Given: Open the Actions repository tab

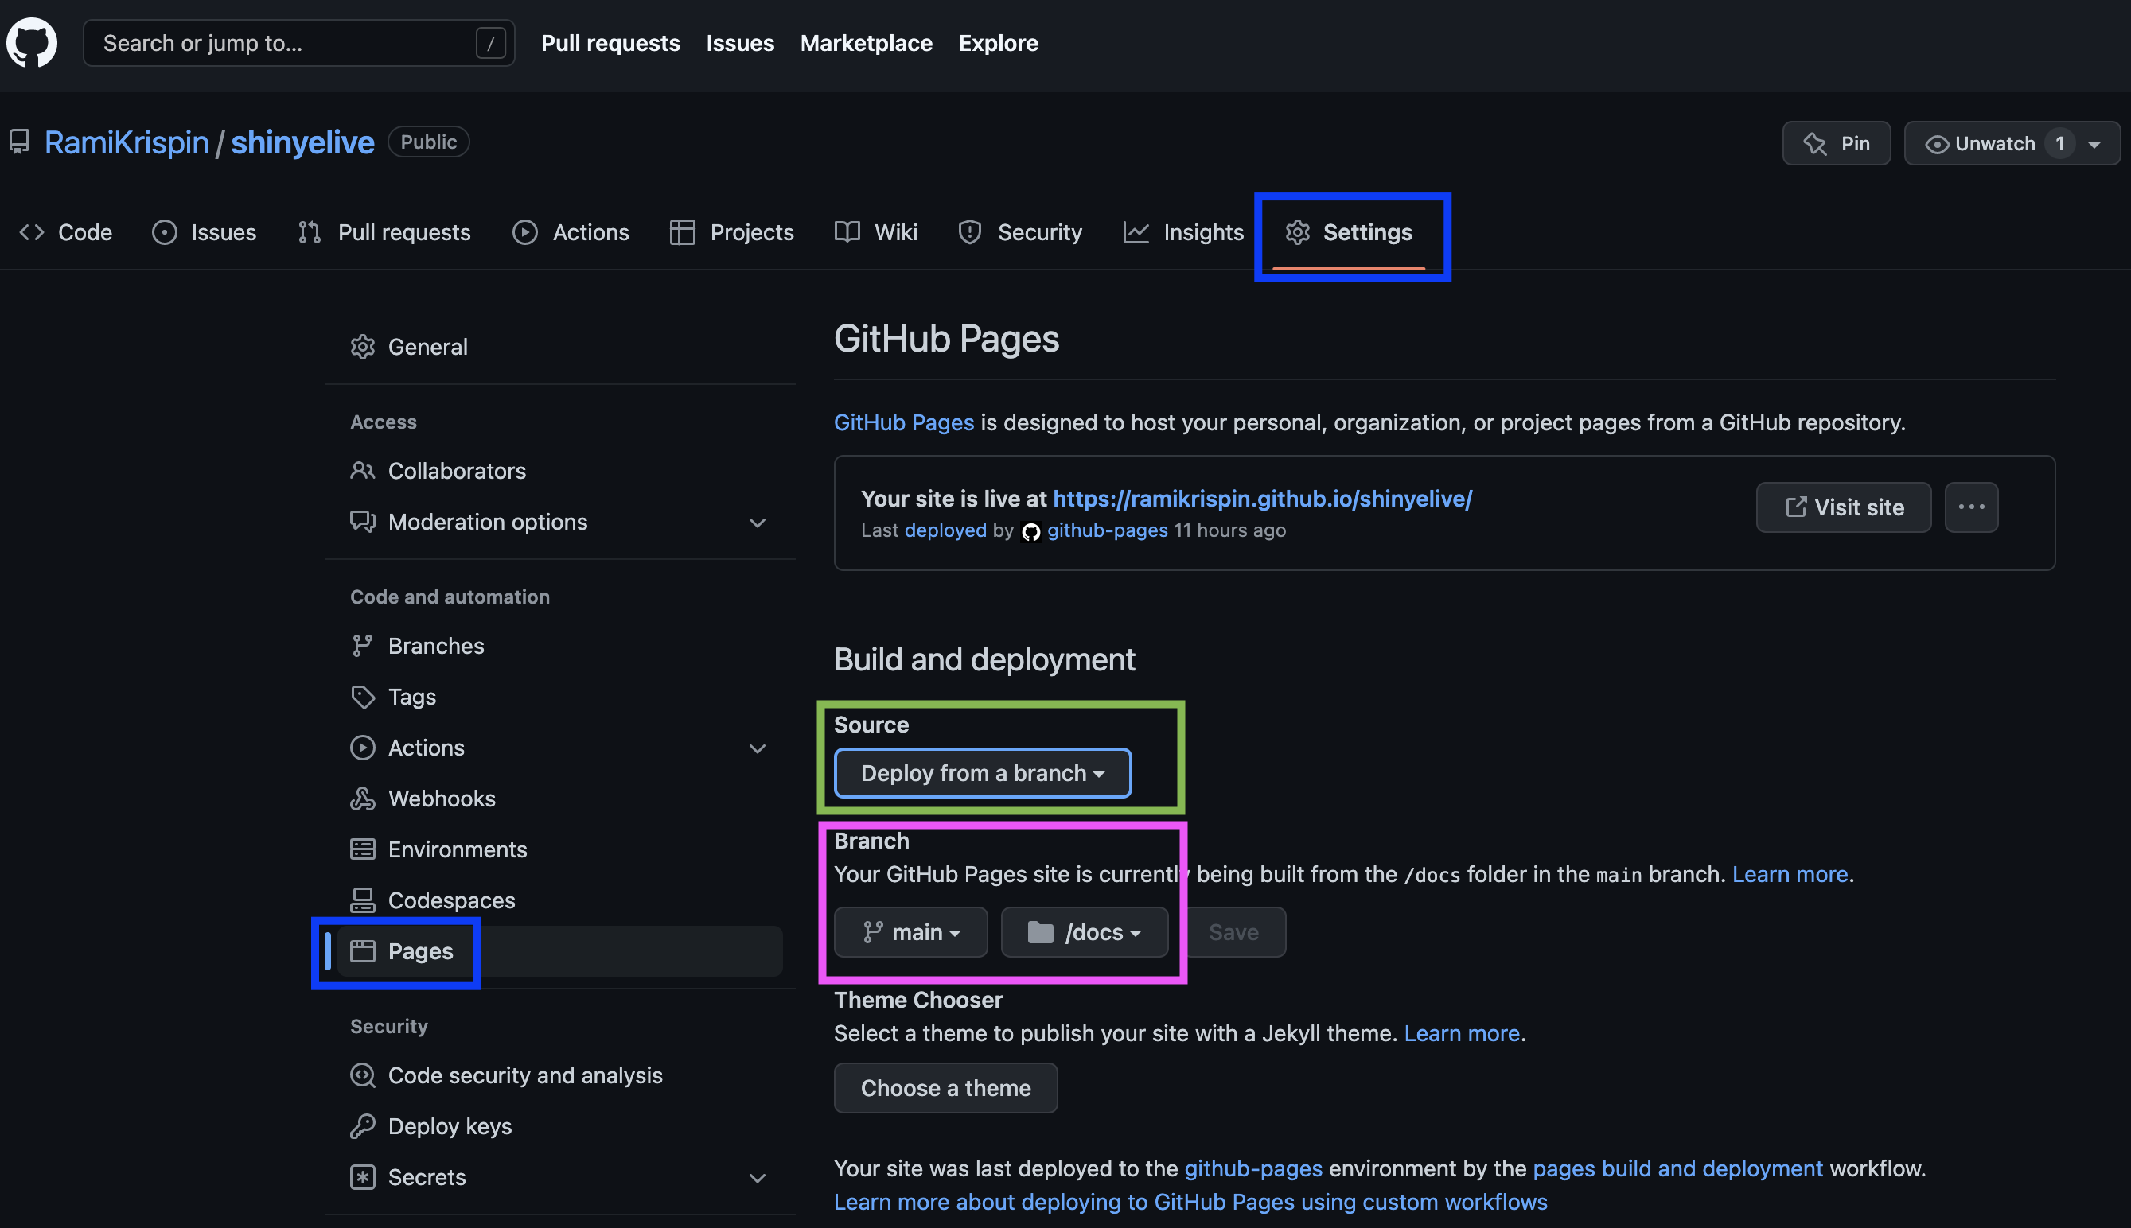Looking at the screenshot, I should pos(571,232).
